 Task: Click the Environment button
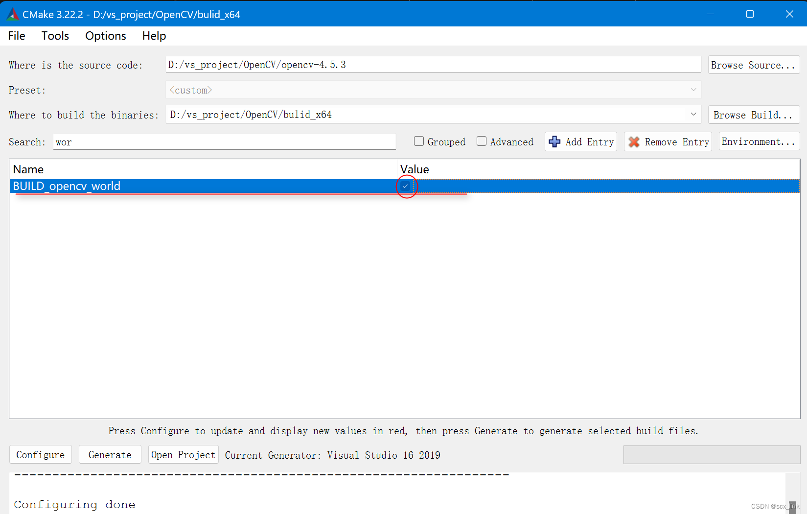759,141
